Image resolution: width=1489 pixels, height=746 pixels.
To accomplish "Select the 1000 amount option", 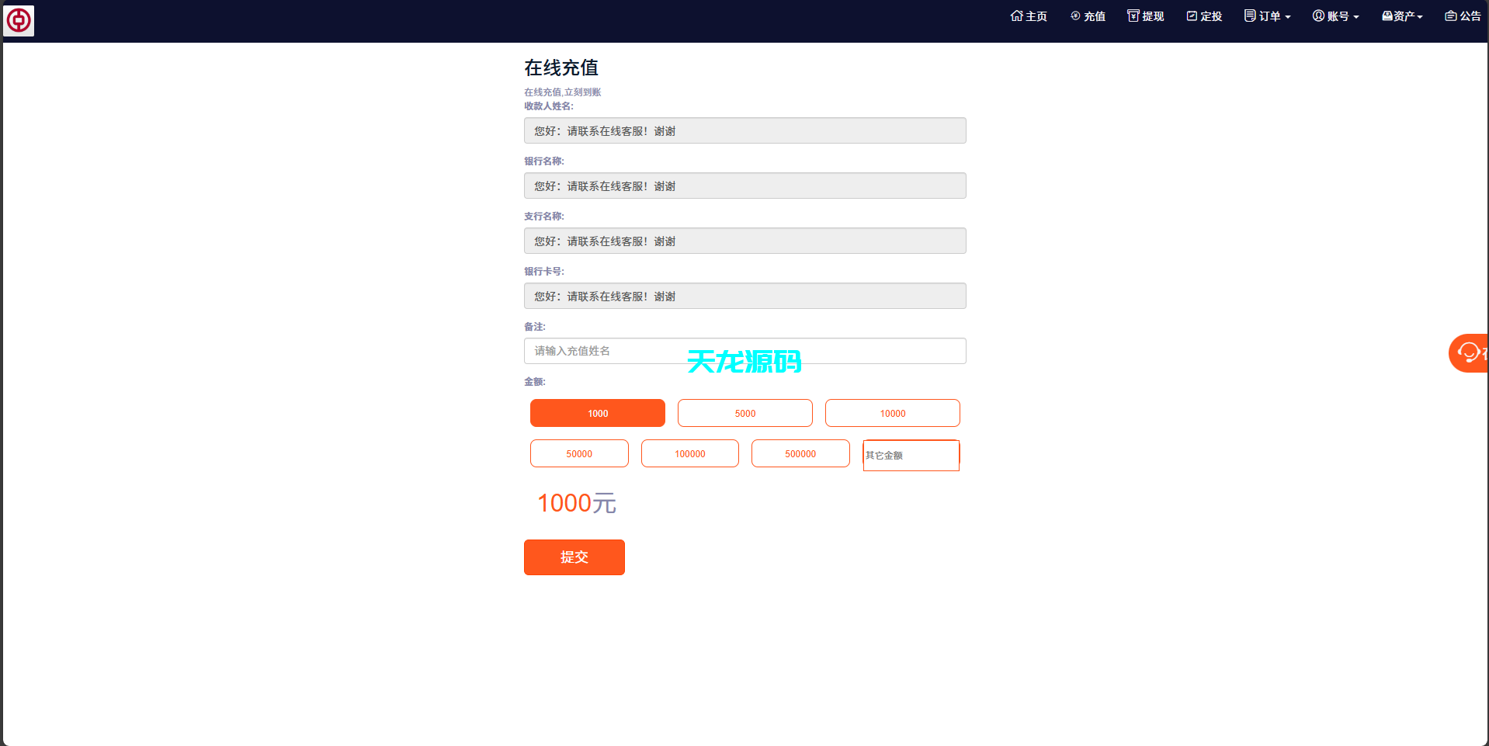I will [597, 412].
